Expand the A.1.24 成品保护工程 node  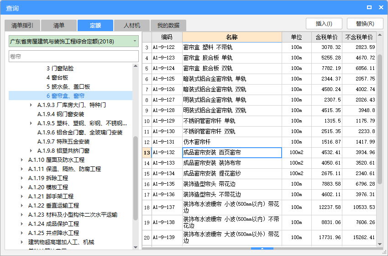tap(22, 224)
